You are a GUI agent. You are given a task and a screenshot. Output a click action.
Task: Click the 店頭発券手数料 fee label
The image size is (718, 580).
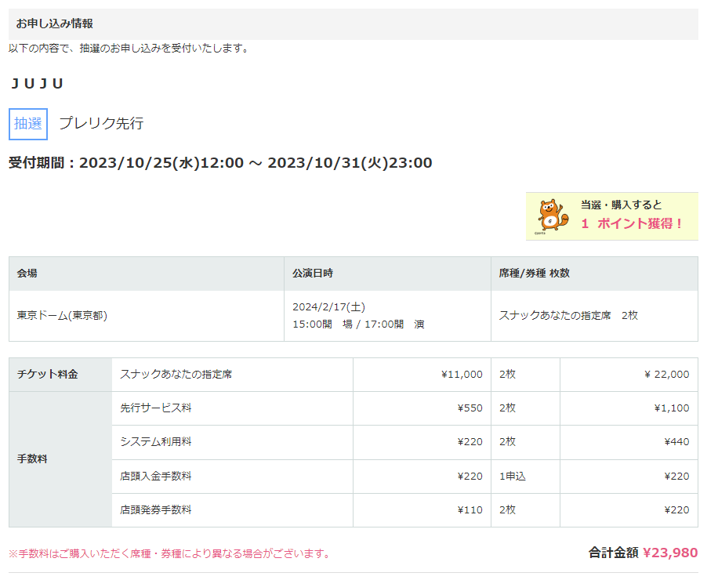(x=156, y=509)
